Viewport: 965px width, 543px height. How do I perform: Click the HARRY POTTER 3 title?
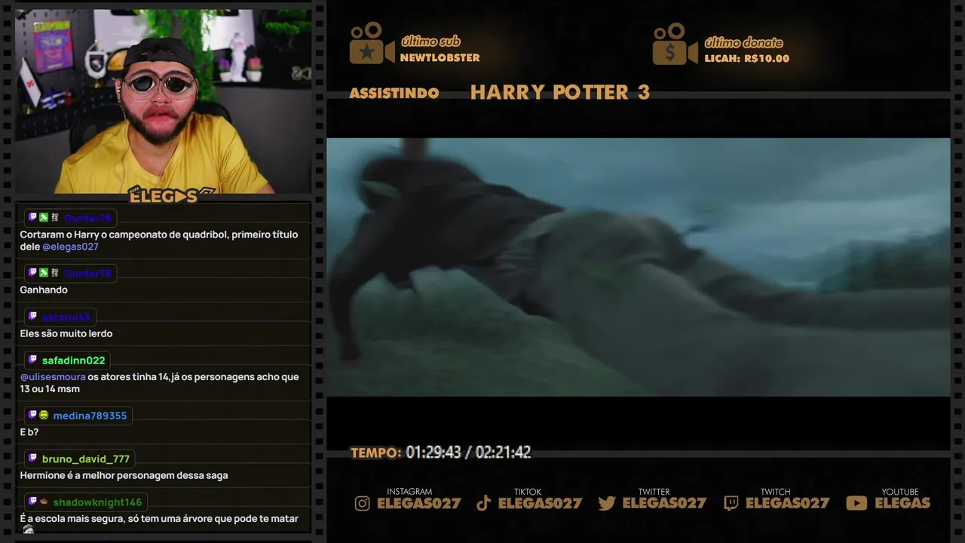coord(560,92)
